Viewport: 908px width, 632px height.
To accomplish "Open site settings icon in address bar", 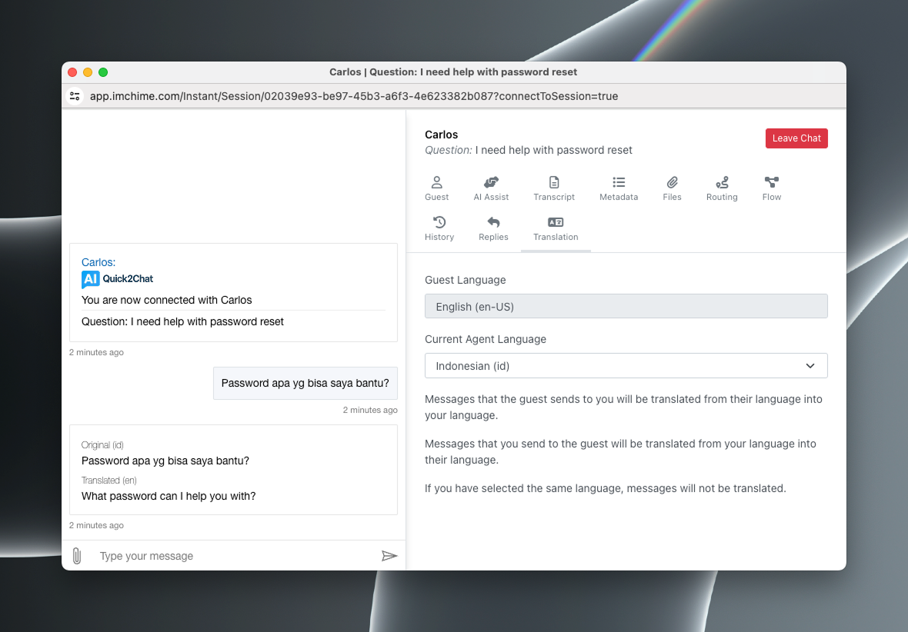I will pos(75,96).
